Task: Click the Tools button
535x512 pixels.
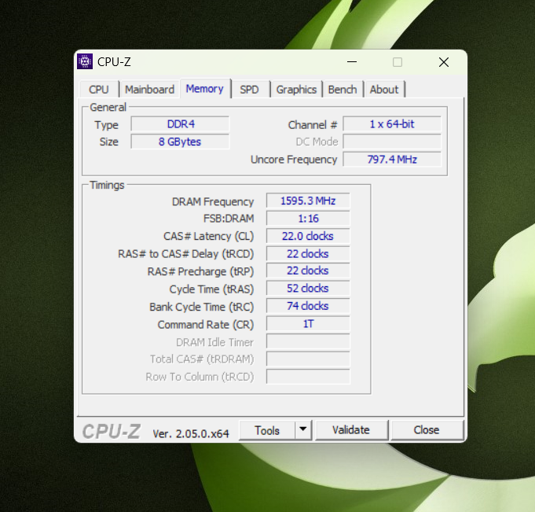Action: [267, 430]
